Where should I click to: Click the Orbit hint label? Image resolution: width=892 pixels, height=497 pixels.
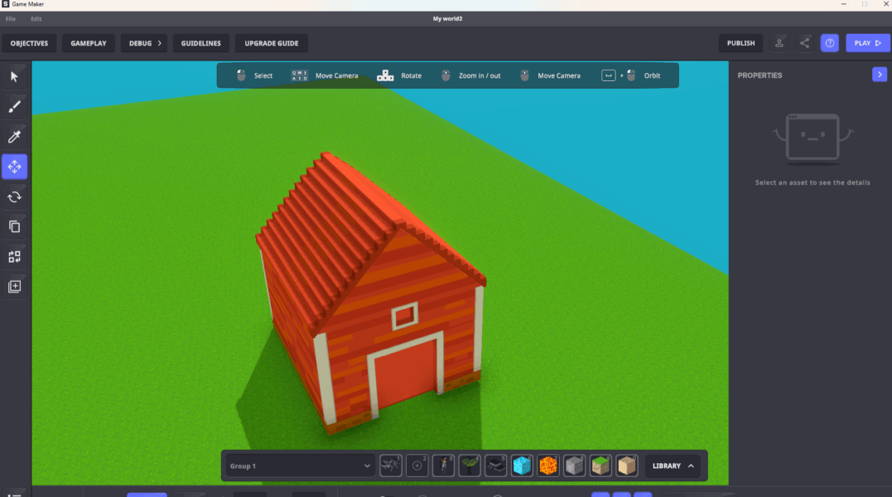[652, 75]
